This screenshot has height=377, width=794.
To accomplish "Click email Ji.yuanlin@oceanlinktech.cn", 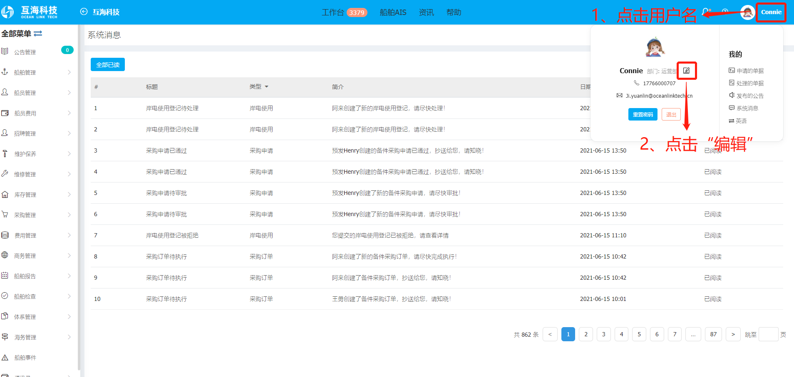I will tap(659, 96).
